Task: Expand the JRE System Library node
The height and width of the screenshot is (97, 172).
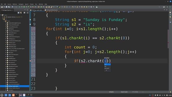Action: tap(3, 17)
